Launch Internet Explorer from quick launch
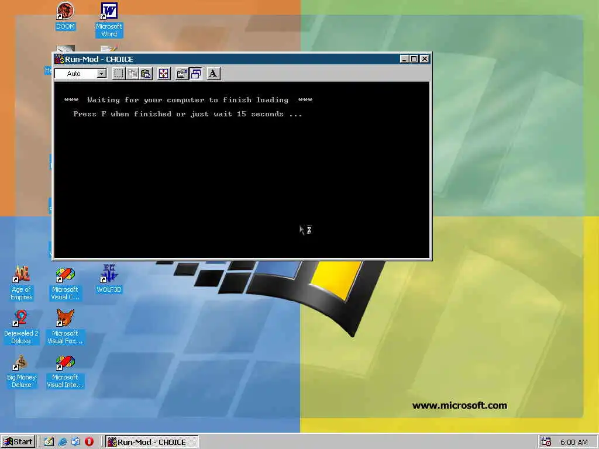 tap(62, 442)
